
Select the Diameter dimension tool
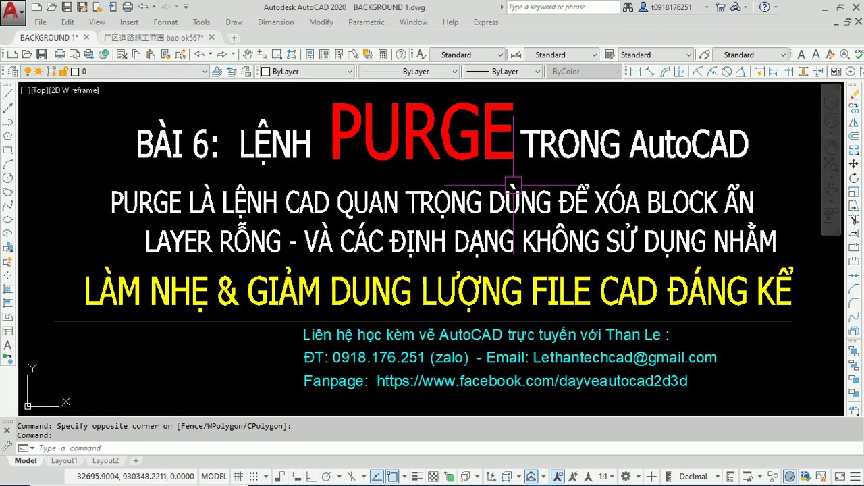[726, 72]
